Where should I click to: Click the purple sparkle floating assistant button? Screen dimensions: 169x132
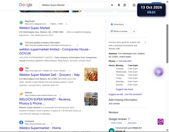pos(159,72)
